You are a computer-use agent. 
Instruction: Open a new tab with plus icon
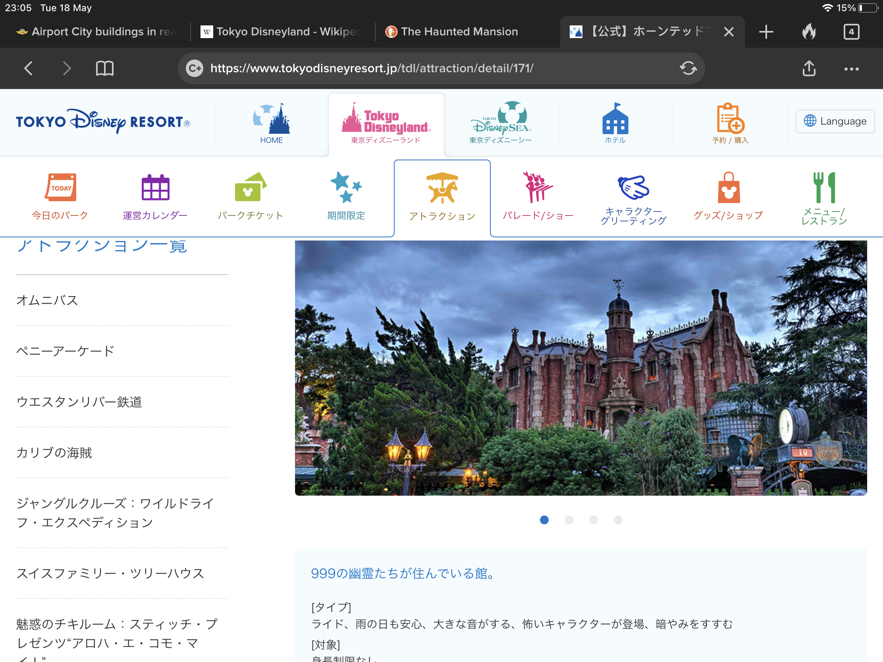(765, 31)
